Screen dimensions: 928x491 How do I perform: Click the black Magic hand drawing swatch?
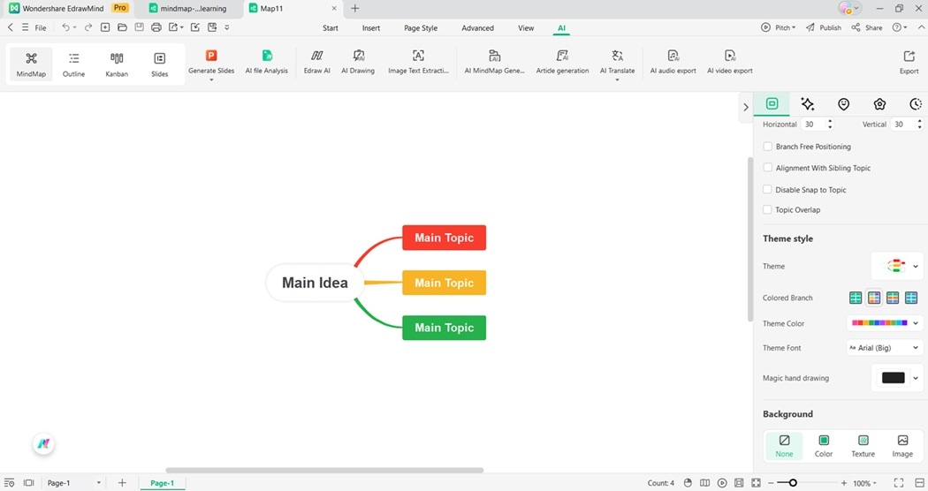point(893,378)
